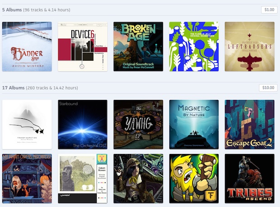Open the yellow bearded character album

(x=194, y=179)
